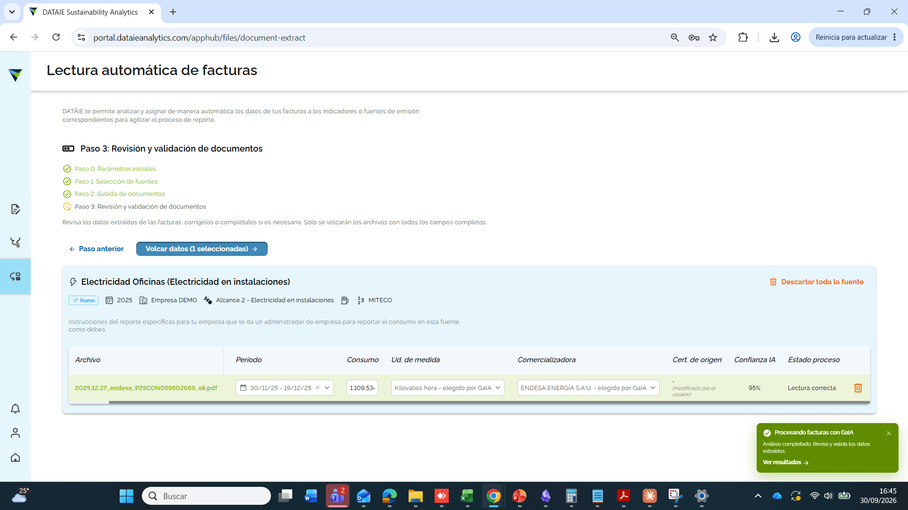Open notifications bell in sidebar
This screenshot has height=510, width=908.
[x=15, y=408]
